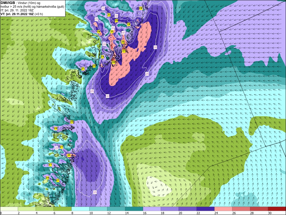Click the 22–24 m/s dark indigo legend swatch

click(206, 209)
